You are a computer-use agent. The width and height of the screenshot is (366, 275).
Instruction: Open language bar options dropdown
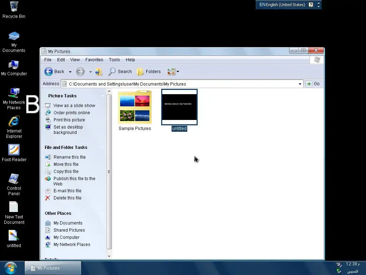coord(318,6)
